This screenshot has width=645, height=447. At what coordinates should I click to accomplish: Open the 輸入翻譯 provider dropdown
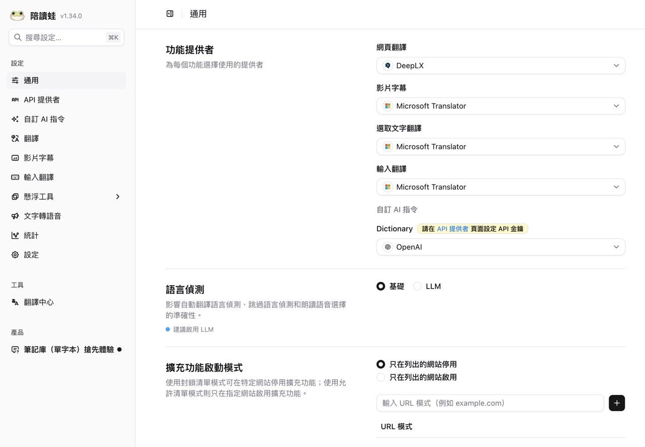click(x=501, y=187)
